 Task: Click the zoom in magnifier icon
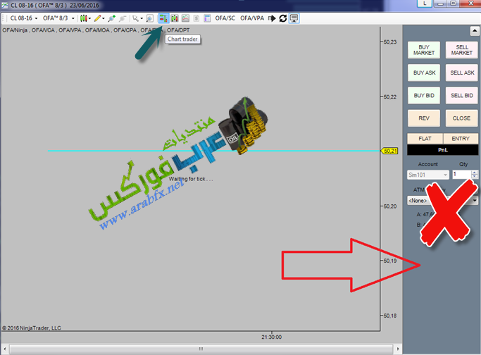pos(112,18)
